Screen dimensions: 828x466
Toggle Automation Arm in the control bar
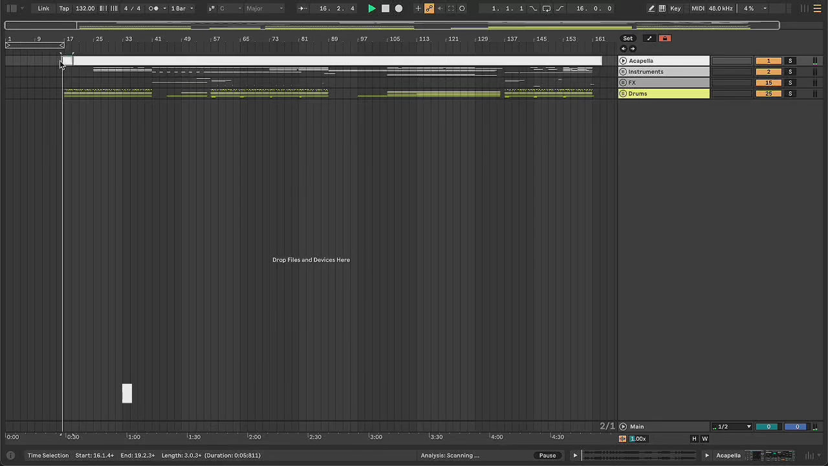tap(429, 8)
